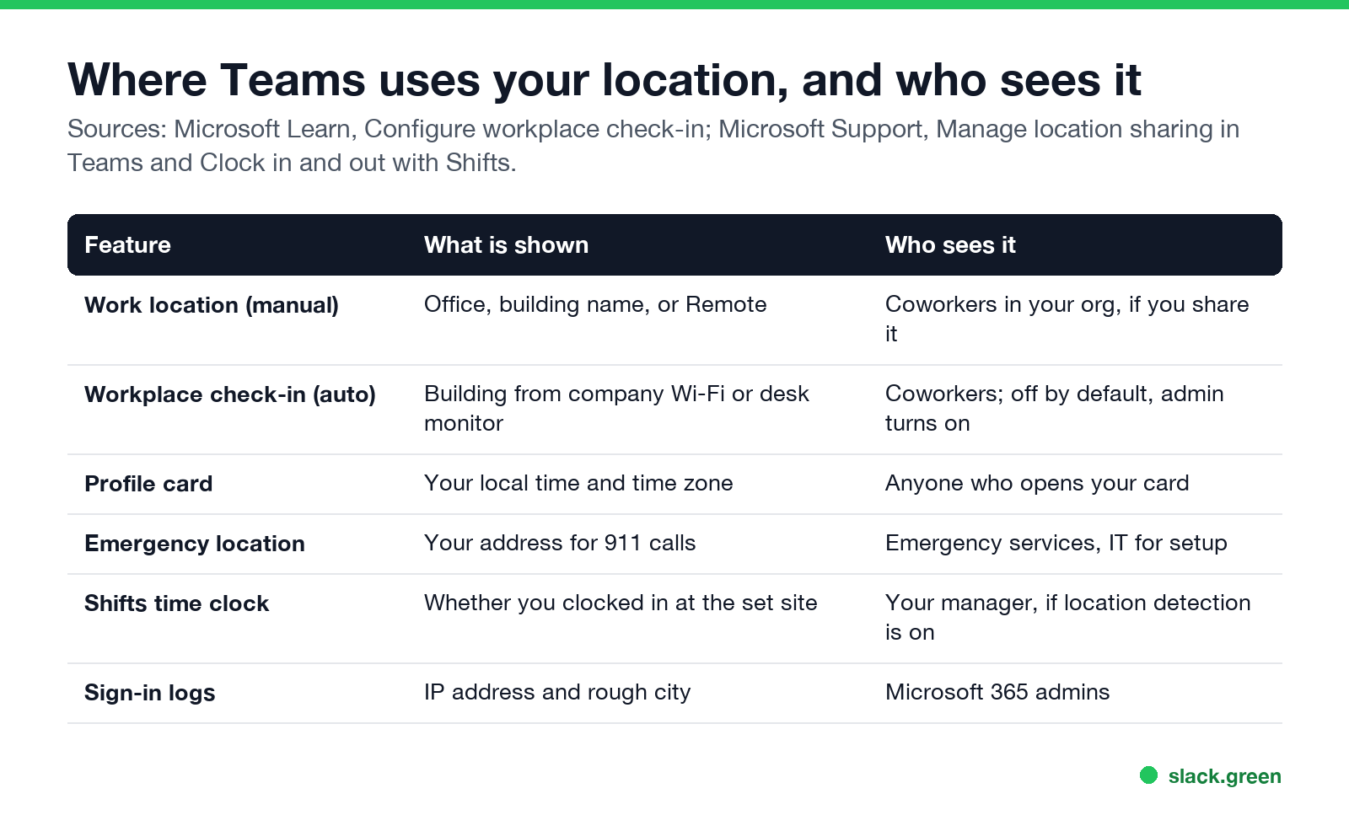
Task: Select the 'Work location (manual)' row label
Action: (212, 305)
